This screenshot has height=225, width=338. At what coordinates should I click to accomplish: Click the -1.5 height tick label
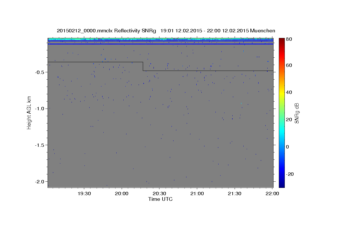coord(39,145)
